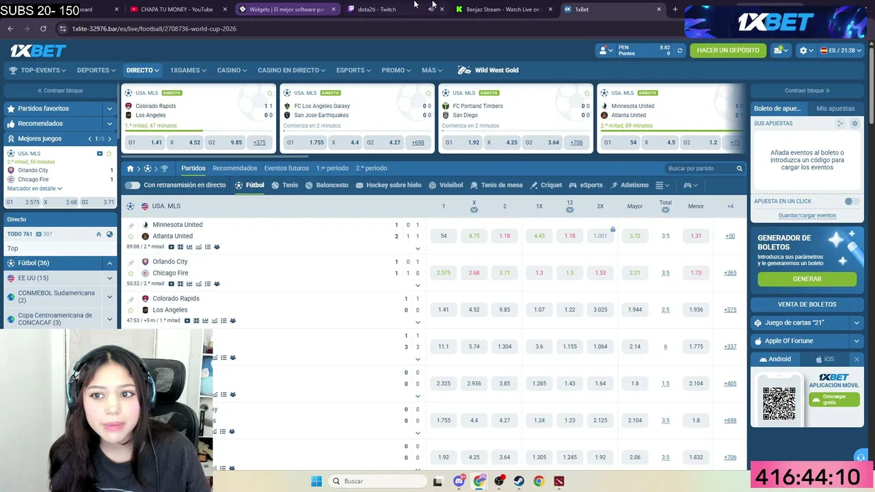Open the DEPORTES menu

[96, 70]
